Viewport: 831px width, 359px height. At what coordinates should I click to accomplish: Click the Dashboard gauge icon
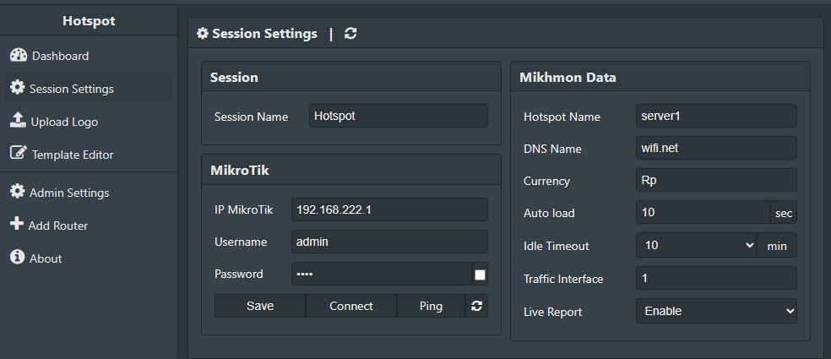click(18, 55)
